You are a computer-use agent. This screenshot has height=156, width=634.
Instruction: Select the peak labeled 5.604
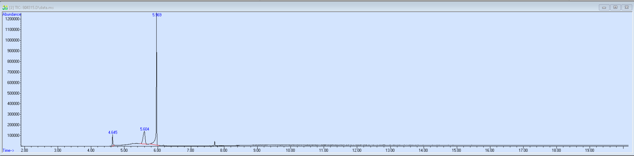tap(145, 129)
